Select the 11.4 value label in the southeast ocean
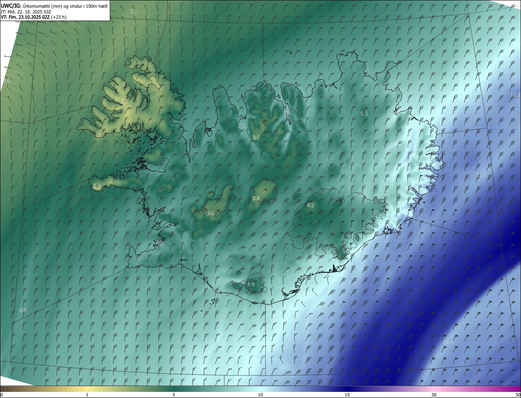Screen dimensions: 521x398 tap(448, 342)
